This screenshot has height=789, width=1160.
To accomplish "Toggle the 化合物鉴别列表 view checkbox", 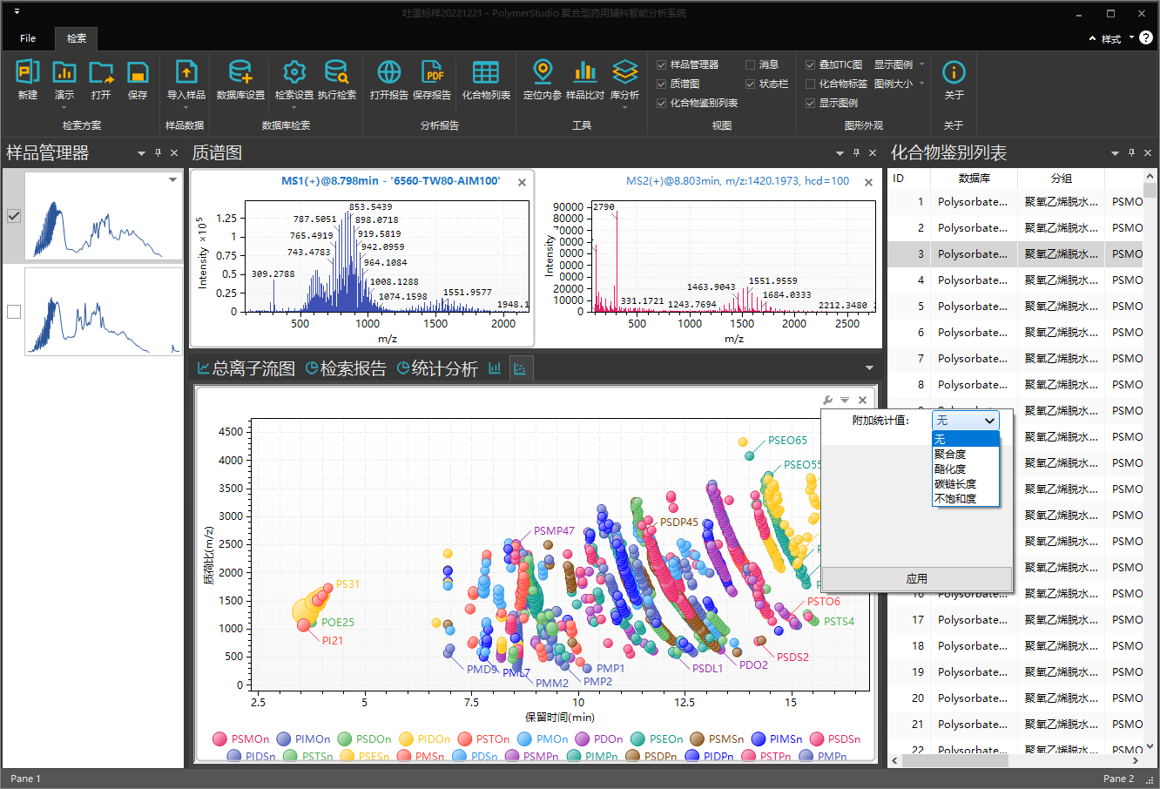I will click(662, 103).
